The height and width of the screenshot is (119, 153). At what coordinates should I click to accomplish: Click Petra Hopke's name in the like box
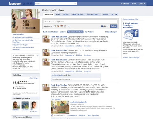[x=59, y=75]
